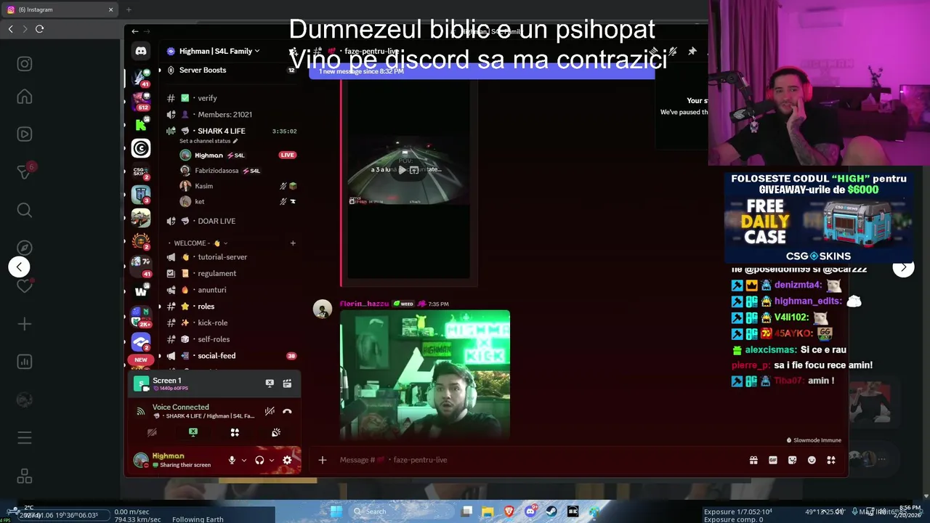
Task: Turn on camera in voice panel
Action: 152,432
